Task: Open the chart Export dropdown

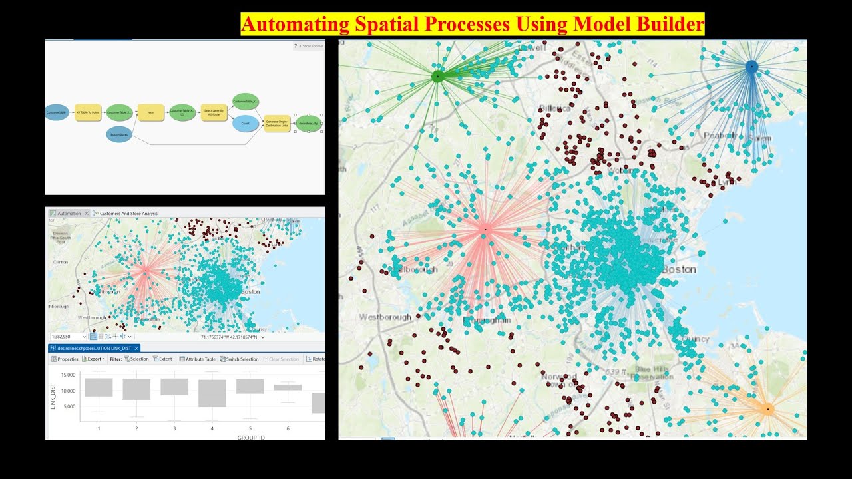Action: point(93,359)
